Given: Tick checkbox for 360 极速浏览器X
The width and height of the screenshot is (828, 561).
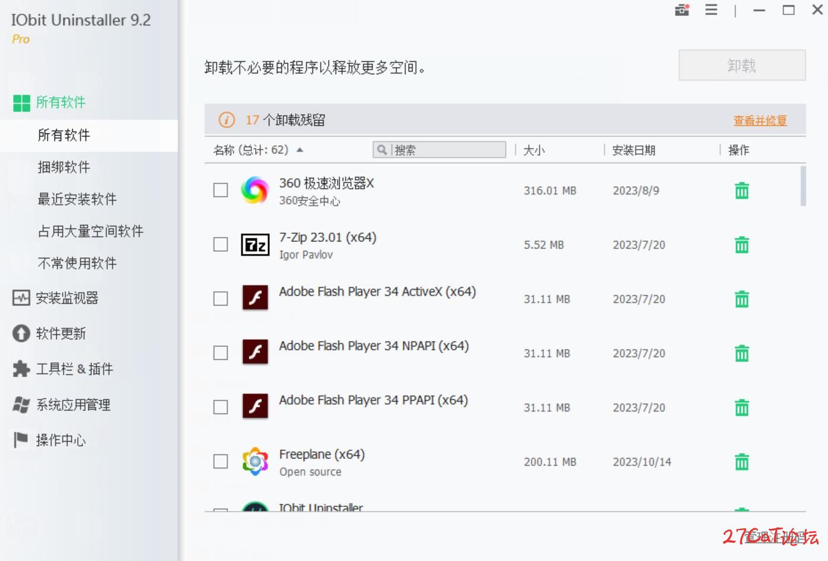Looking at the screenshot, I should (x=221, y=190).
